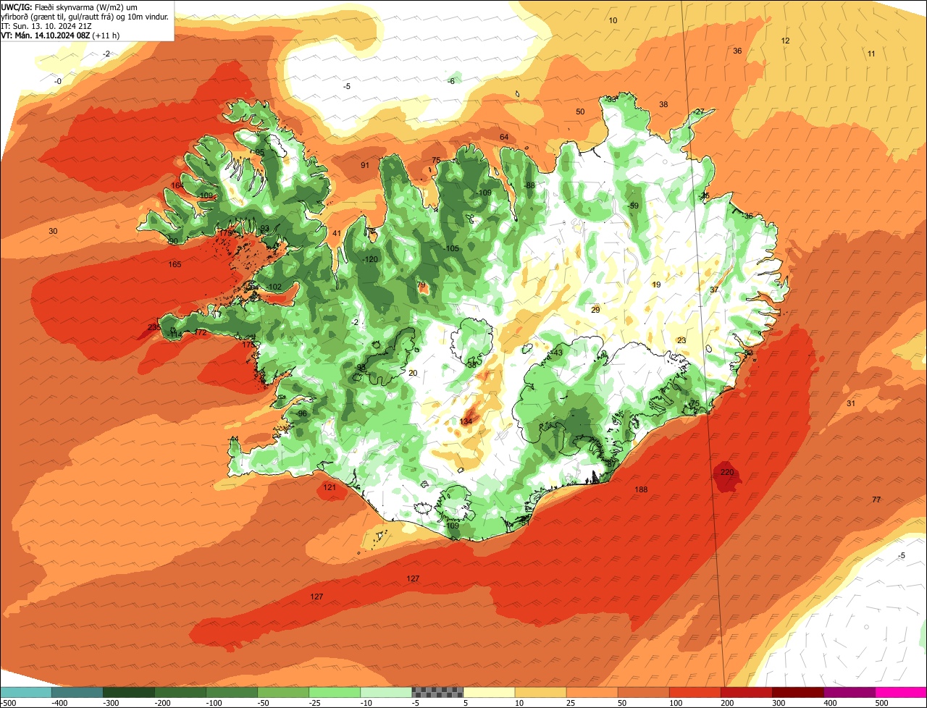
Task: Select the teal legend swatch between -500 and -400
Action: pyautogui.click(x=77, y=692)
